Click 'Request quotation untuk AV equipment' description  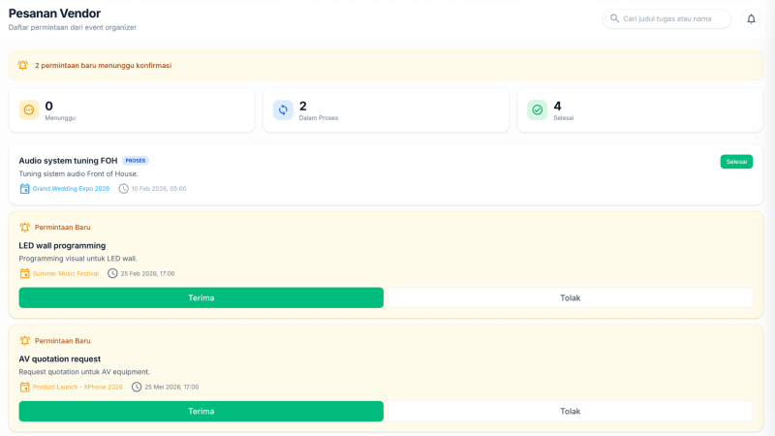coord(84,372)
